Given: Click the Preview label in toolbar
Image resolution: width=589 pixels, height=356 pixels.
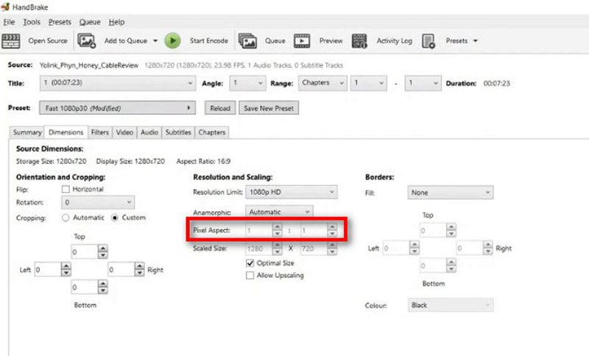Looking at the screenshot, I should click(331, 41).
